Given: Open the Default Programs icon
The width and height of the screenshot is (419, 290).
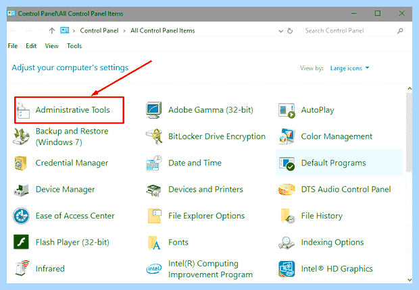Looking at the screenshot, I should pyautogui.click(x=287, y=163).
